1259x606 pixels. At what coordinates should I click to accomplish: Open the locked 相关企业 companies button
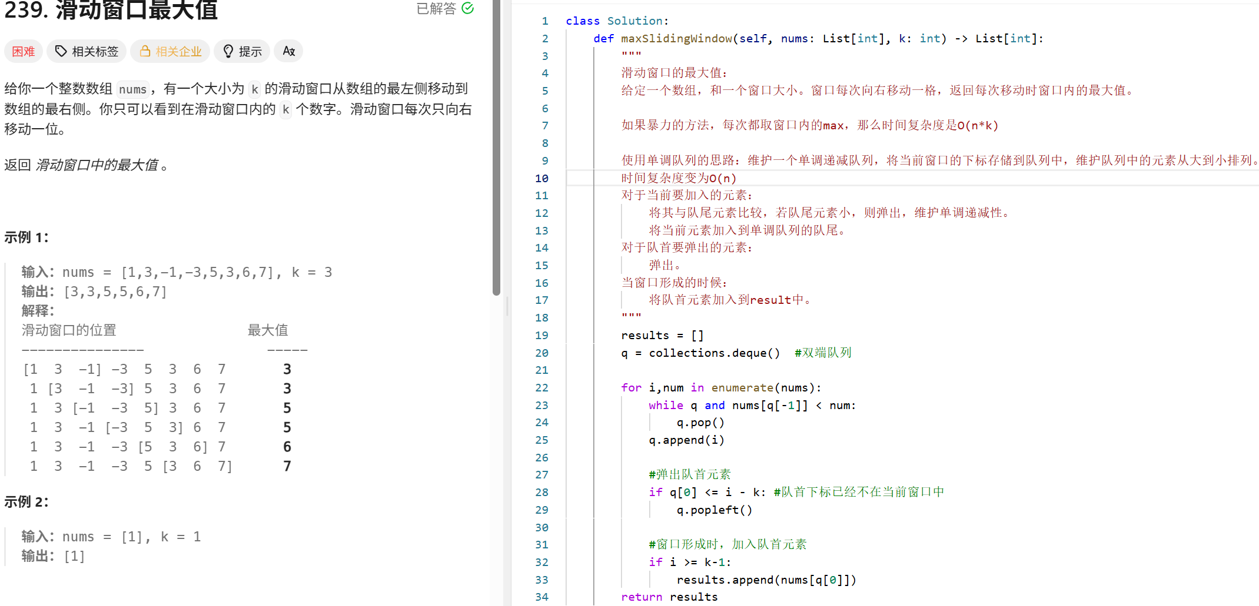[170, 51]
